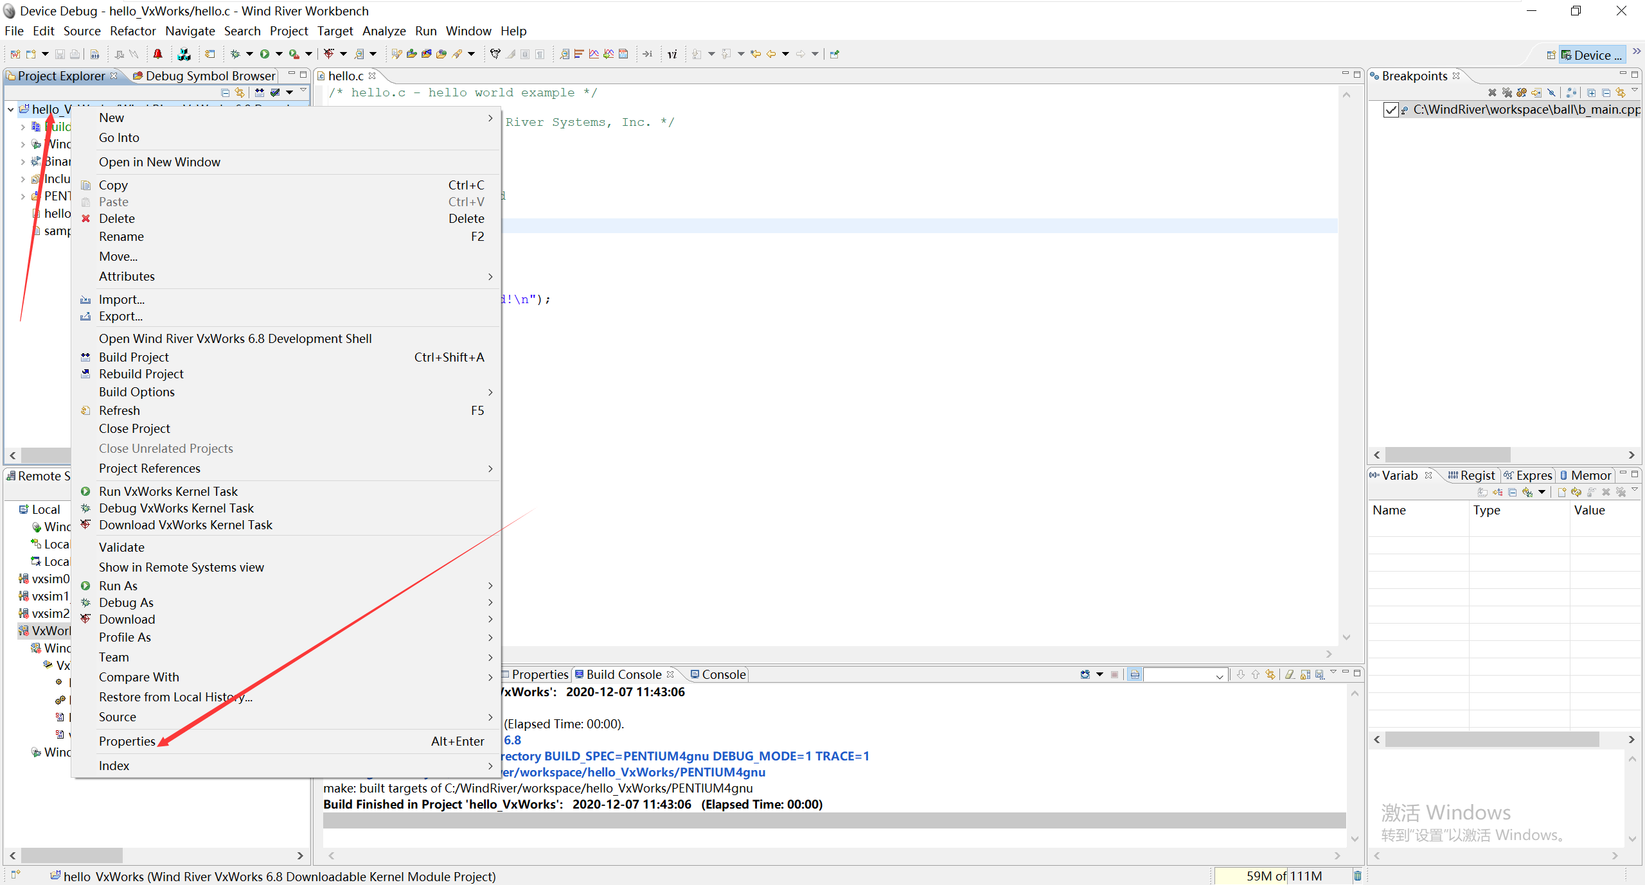Viewport: 1645px width, 885px height.
Task: Collapse all in Project Explorer toolbar
Action: pos(225,92)
